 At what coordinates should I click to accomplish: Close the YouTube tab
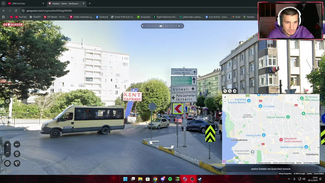[x=43, y=4]
